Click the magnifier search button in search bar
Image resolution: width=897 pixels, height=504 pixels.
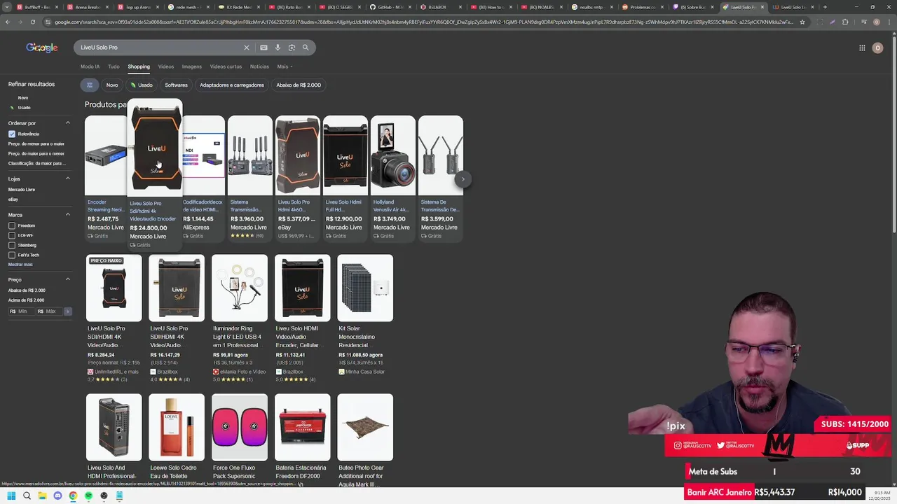coord(306,48)
